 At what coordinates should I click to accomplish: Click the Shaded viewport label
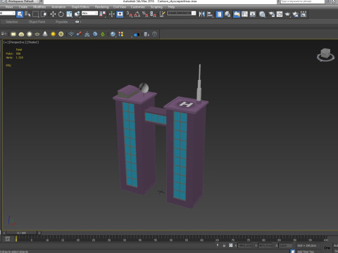[32, 42]
